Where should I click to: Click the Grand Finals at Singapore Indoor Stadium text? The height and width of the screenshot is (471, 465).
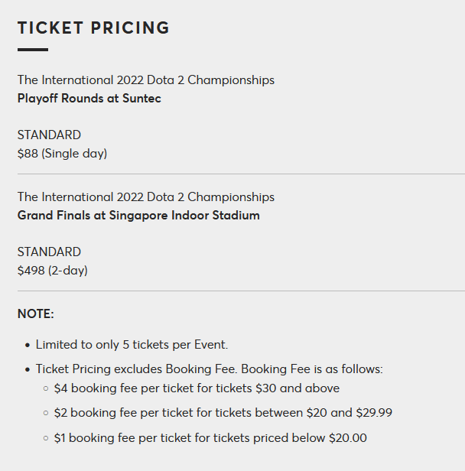coord(138,216)
